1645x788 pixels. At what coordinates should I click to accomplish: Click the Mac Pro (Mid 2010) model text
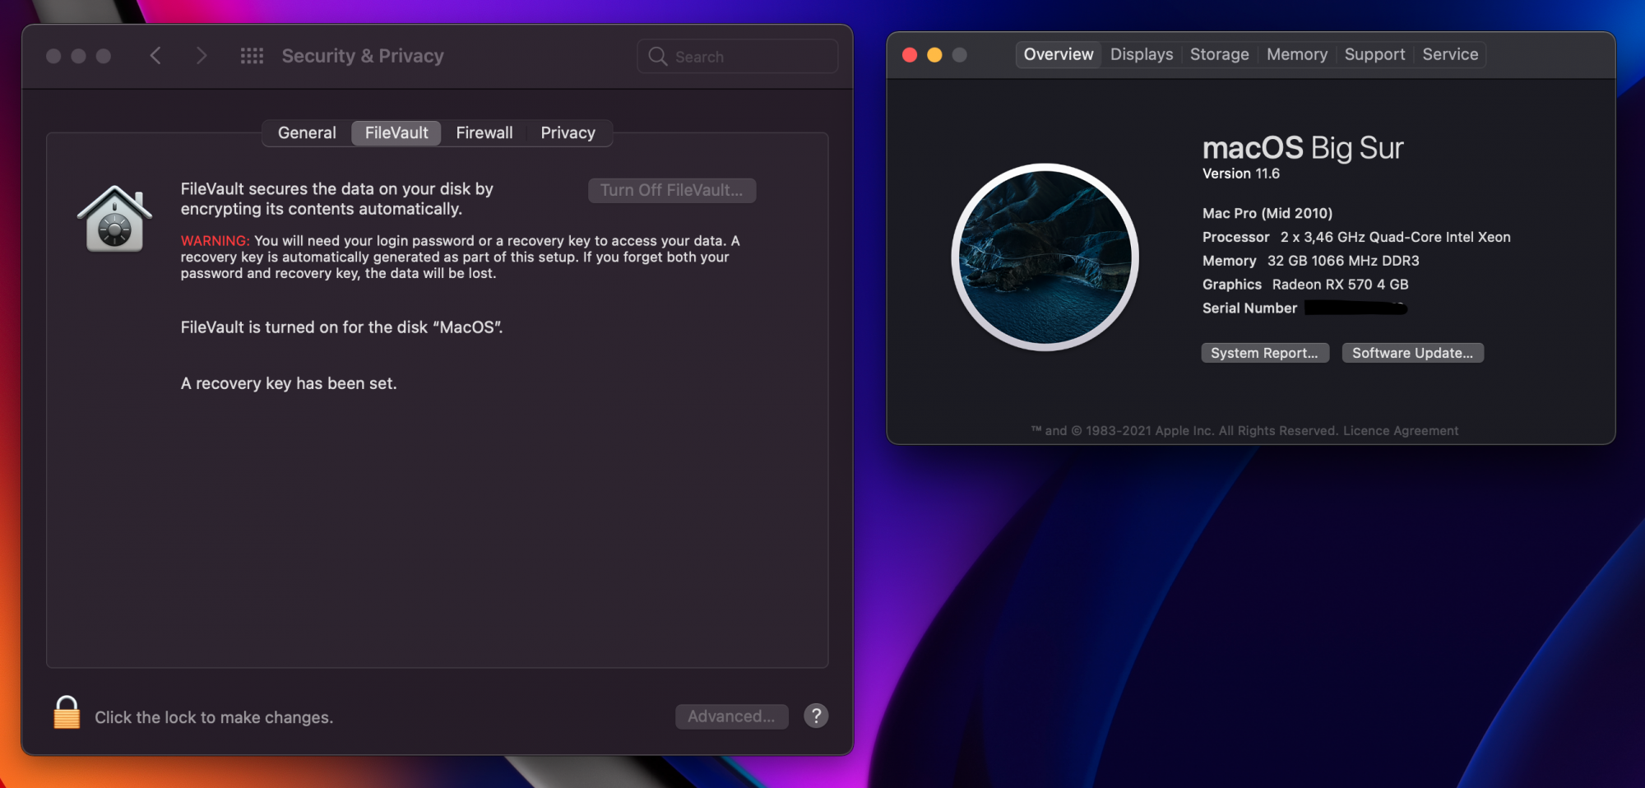tap(1267, 213)
